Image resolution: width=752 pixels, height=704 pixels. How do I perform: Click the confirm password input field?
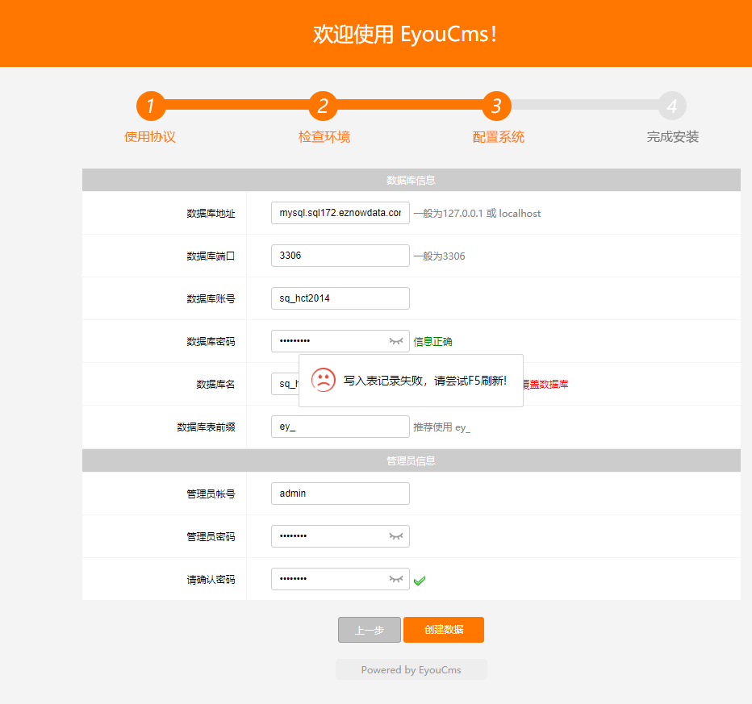point(340,579)
